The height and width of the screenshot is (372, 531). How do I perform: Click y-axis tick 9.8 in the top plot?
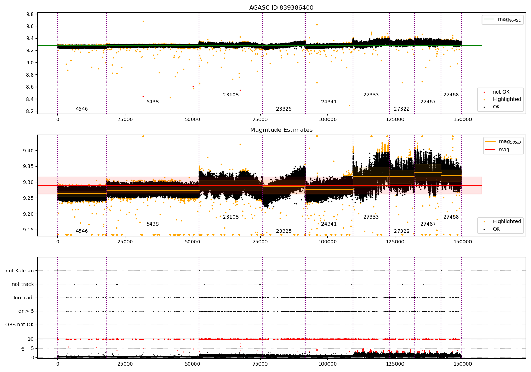[30, 14]
